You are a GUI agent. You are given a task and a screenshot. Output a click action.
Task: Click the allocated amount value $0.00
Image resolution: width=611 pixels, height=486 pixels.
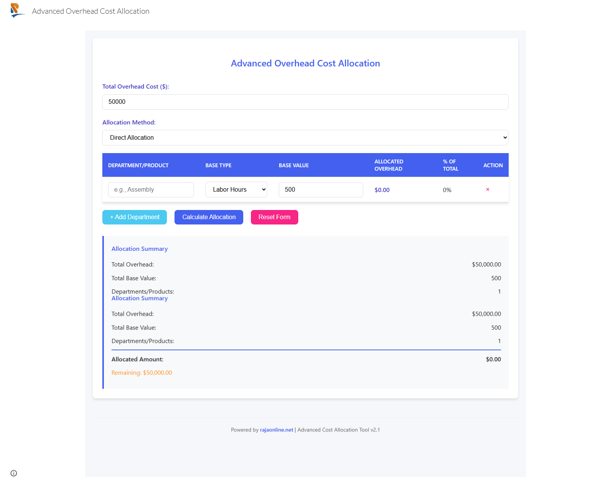coord(493,359)
